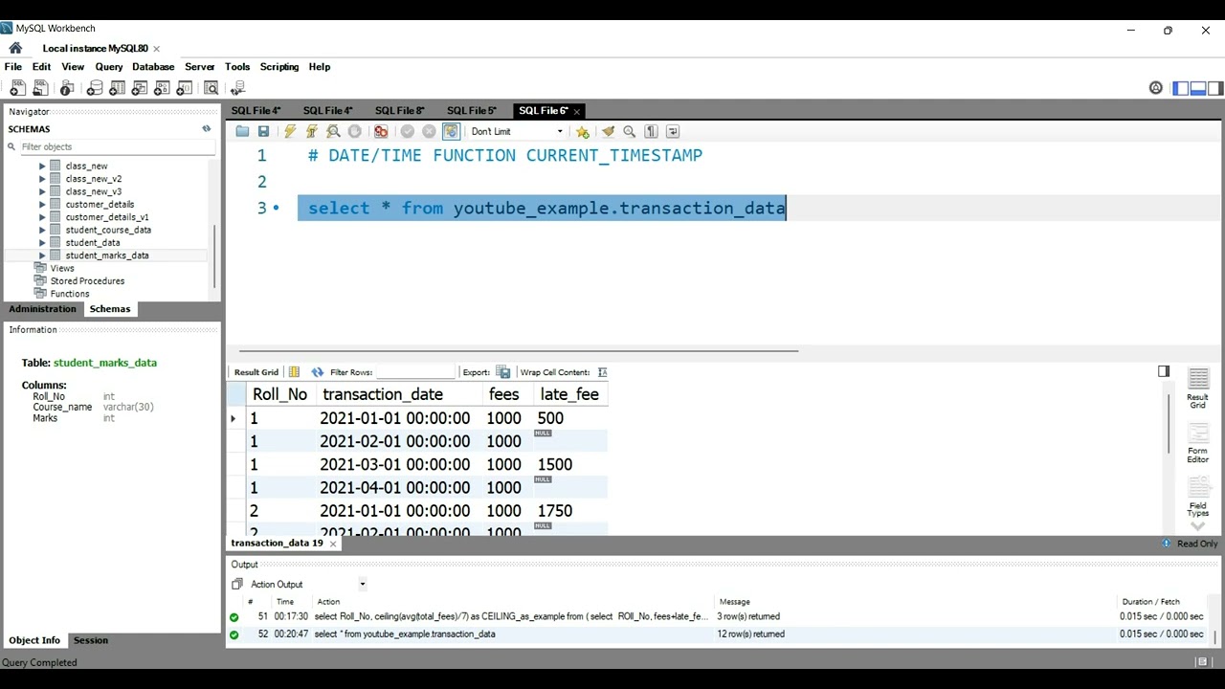Open find panel magnifier in editor toolbar

[x=630, y=132]
